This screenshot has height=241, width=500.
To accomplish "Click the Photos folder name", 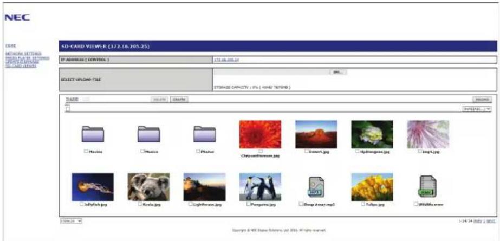I will [x=207, y=152].
